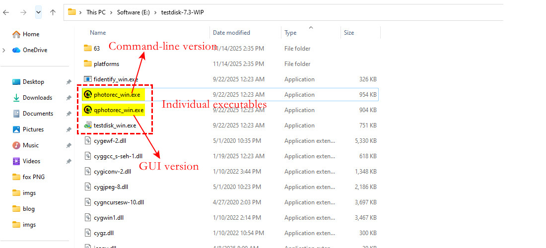The width and height of the screenshot is (546, 248).
Task: Select cyggcc_s-seh-1.dll file icon
Action: tap(88, 156)
